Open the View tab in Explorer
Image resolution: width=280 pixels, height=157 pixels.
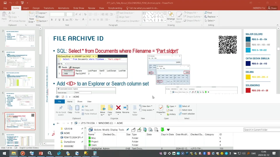(89, 101)
